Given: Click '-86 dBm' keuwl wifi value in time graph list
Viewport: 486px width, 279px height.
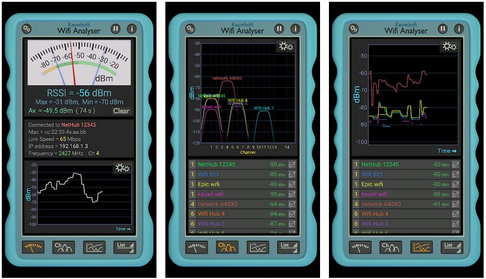Looking at the screenshot, I should point(441,194).
